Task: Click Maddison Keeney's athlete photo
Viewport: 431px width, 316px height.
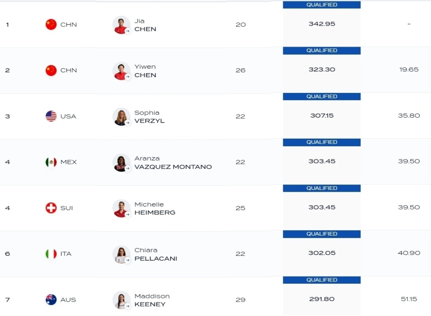Action: pos(121,300)
